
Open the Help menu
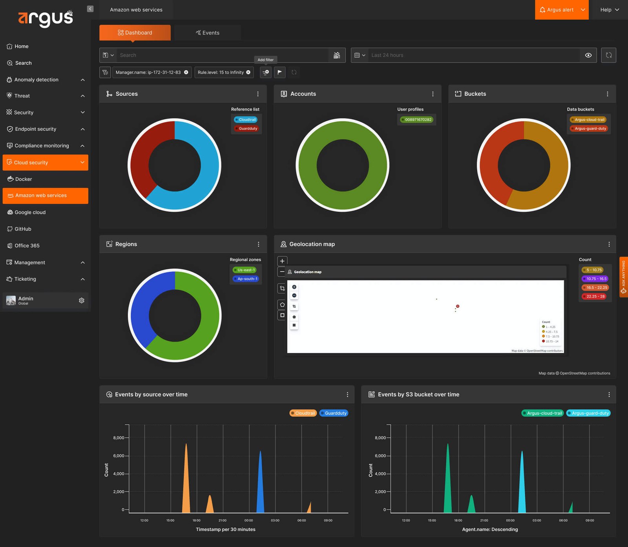click(x=609, y=10)
